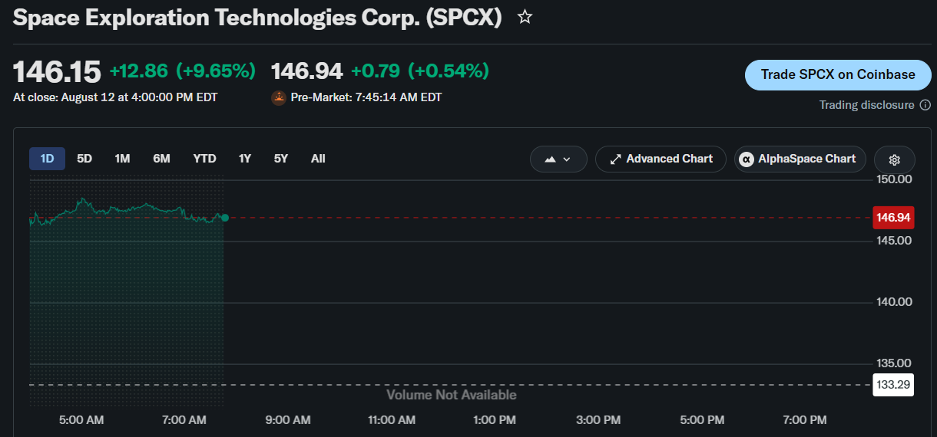Click the Pre-Market 7:45:14 AM timestamp
Viewport: 937px width, 437px height.
click(366, 97)
